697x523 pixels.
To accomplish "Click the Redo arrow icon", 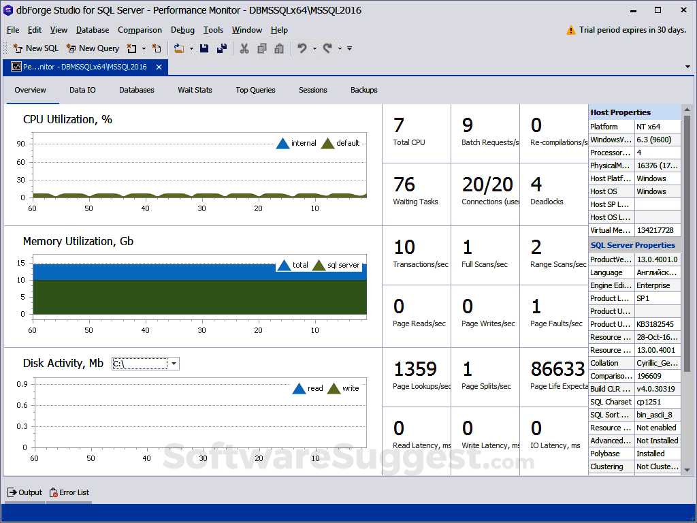I will pos(326,48).
